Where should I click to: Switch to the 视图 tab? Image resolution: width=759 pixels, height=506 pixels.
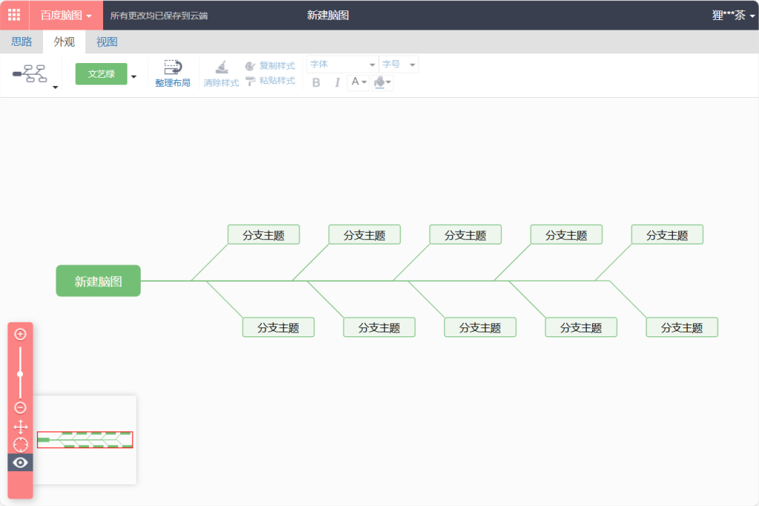click(107, 41)
